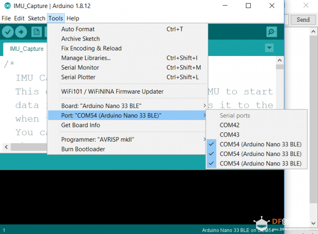Open the Help menu
The image size is (318, 234).
73,18
